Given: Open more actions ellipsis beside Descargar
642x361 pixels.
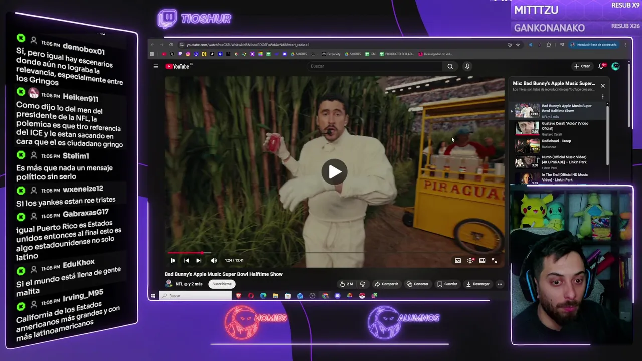Looking at the screenshot, I should point(500,284).
